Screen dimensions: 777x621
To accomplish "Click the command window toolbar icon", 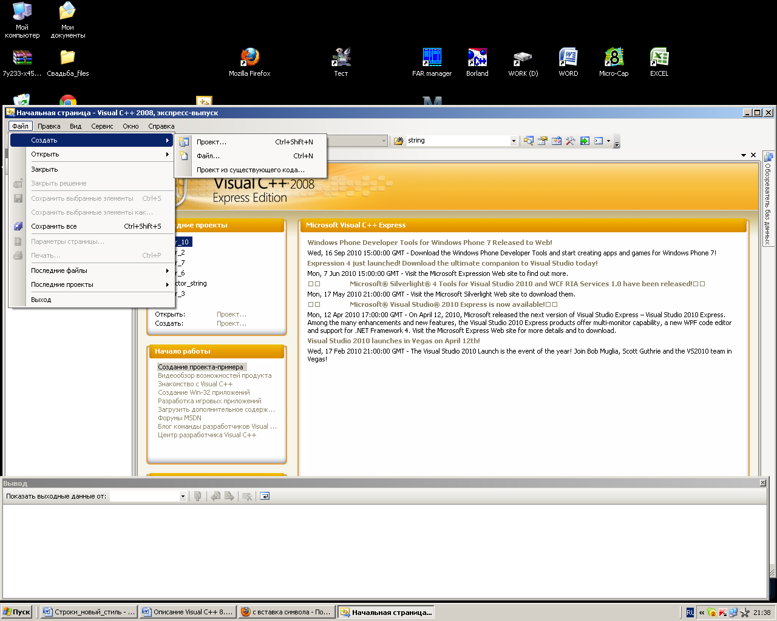I will pyautogui.click(x=599, y=141).
